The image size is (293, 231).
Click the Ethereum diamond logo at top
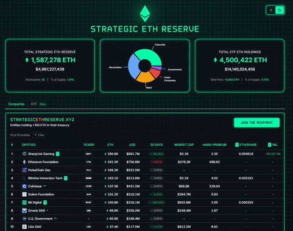tap(145, 14)
